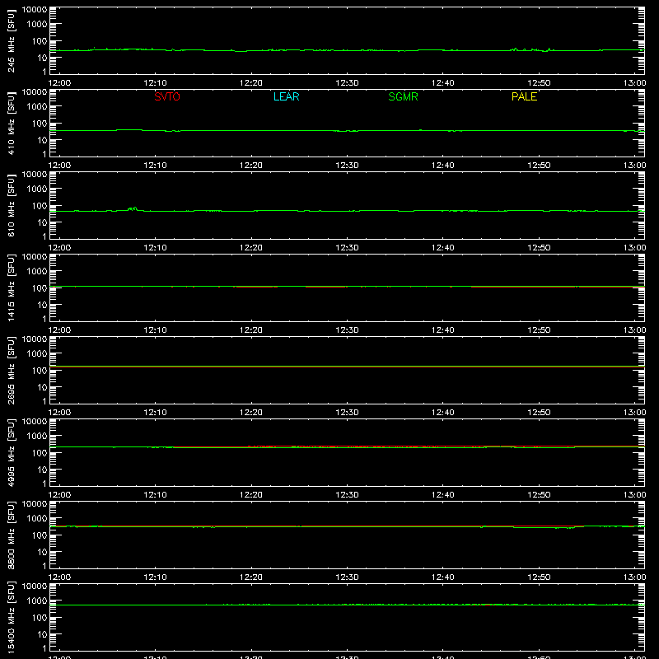659x659 pixels.
Task: Select the 245 MHz [SFU] axis title
Action: coord(12,40)
